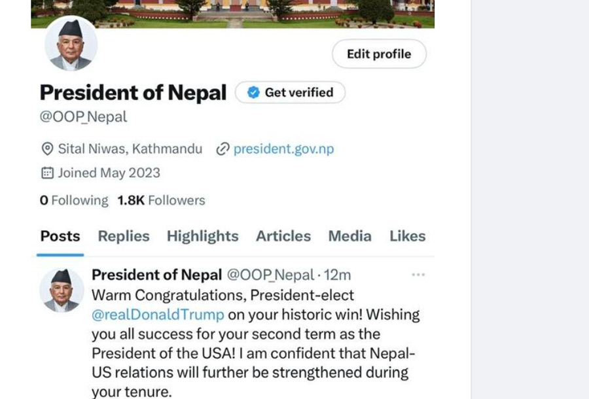This screenshot has width=589, height=399.
Task: Click the location pin icon
Action: click(47, 149)
